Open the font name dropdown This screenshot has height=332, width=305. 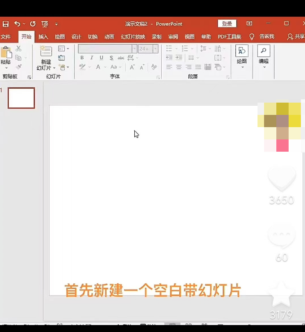134,49
